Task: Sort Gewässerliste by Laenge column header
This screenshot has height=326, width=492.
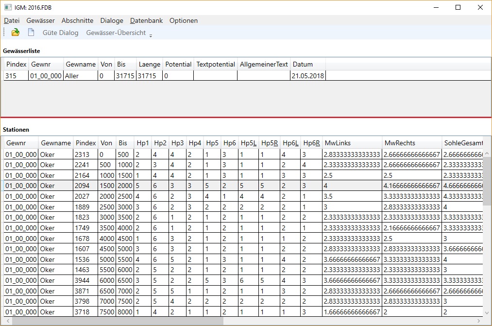Action: 149,64
